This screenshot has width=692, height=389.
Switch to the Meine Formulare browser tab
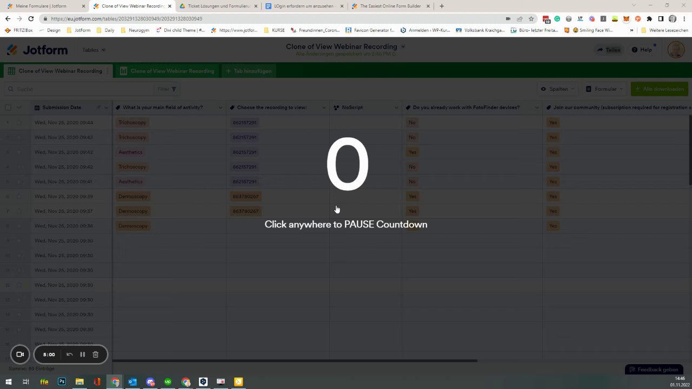coord(46,6)
